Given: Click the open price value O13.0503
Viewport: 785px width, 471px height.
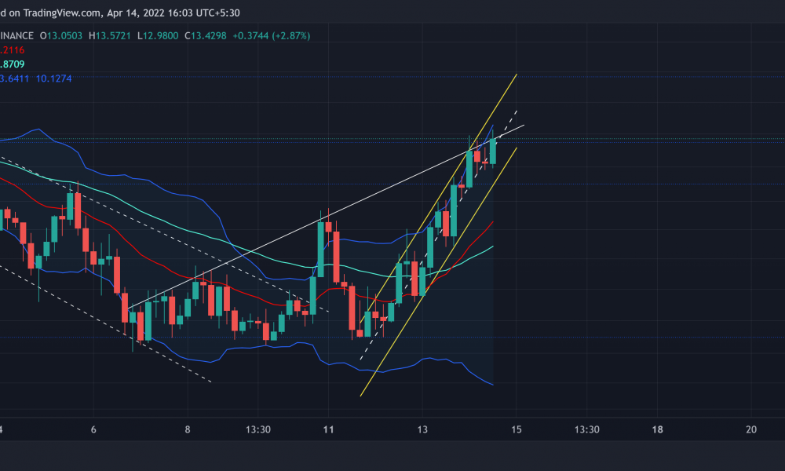Looking at the screenshot, I should (x=61, y=36).
